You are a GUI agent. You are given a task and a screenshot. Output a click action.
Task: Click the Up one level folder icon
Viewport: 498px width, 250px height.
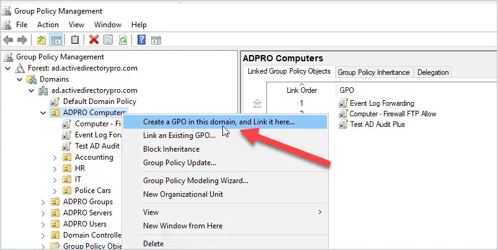(41, 40)
